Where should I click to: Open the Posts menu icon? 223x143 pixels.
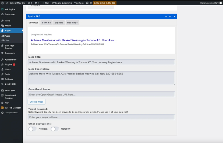point(2,21)
